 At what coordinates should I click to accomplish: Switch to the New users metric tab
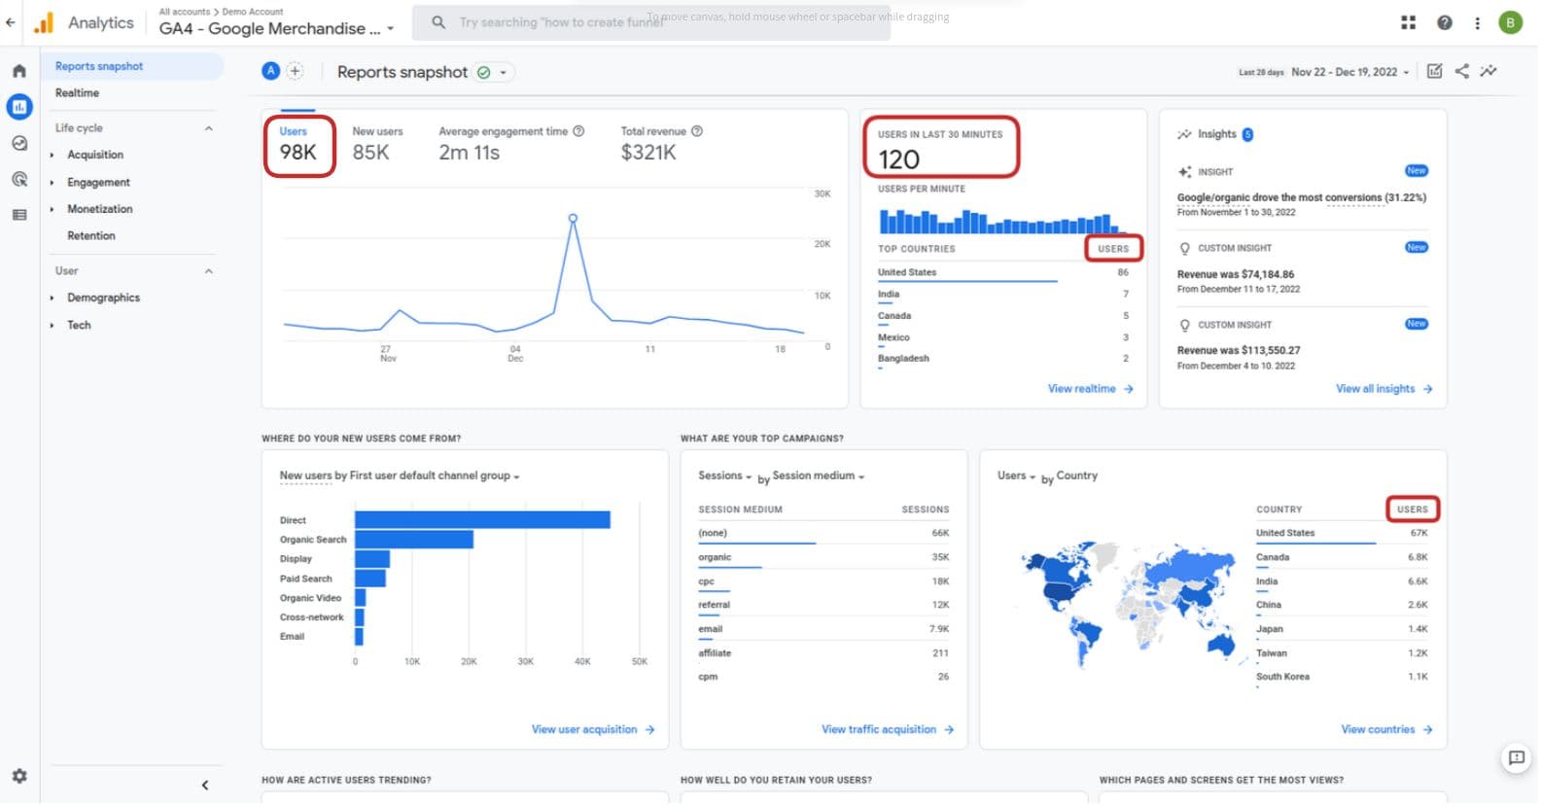tap(377, 144)
